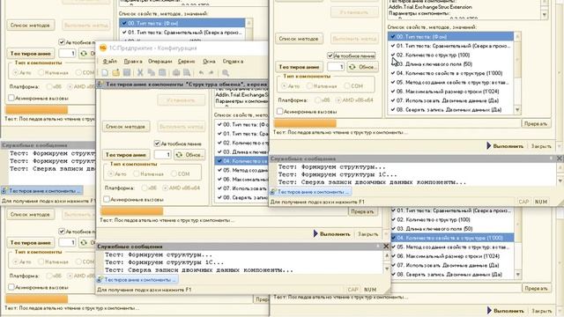Click the 1C logo icon in the Конфигурация title bar
The height and width of the screenshot is (317, 564).
[x=103, y=48]
